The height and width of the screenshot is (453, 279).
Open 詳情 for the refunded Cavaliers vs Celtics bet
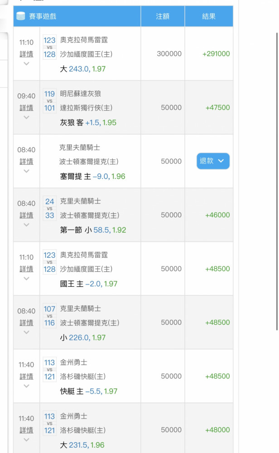click(26, 161)
